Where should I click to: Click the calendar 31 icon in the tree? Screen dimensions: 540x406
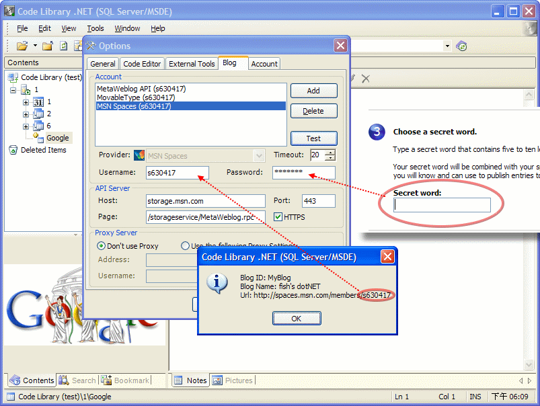click(x=38, y=102)
